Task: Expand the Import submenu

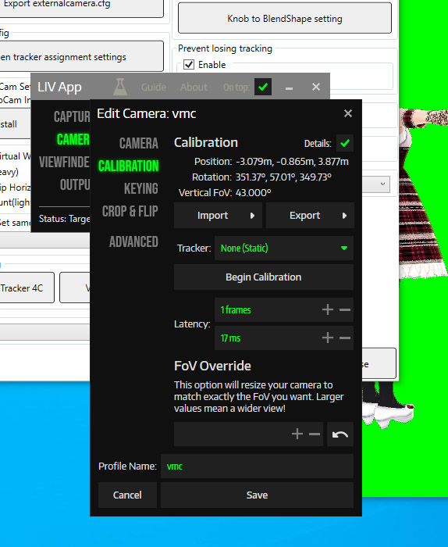Action: click(218, 216)
